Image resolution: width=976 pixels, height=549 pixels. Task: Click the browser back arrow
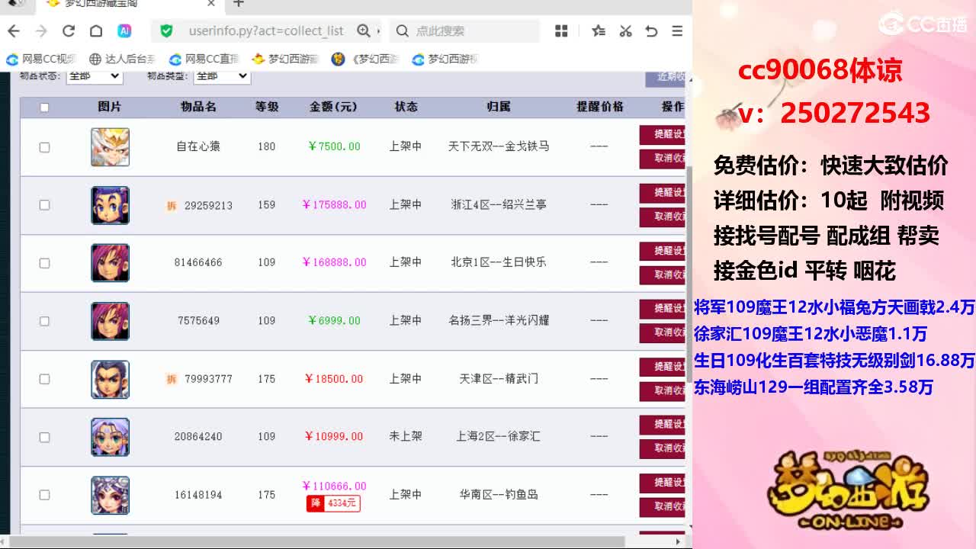pos(14,30)
